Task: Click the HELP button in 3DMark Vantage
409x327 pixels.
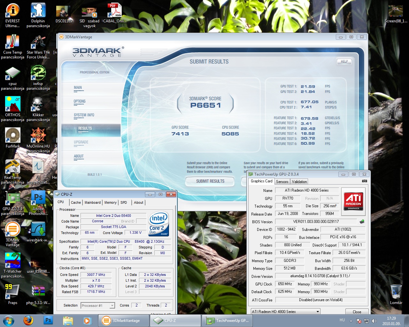Action: pos(344,61)
